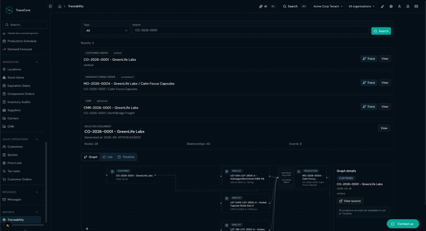This screenshot has width=426, height=231.
Task: Switch to the Graph tab
Action: 91,157
